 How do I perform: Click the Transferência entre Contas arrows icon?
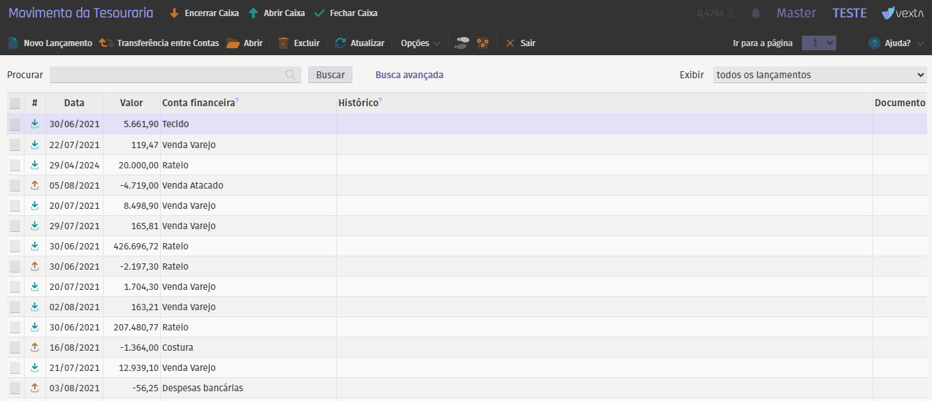point(106,43)
